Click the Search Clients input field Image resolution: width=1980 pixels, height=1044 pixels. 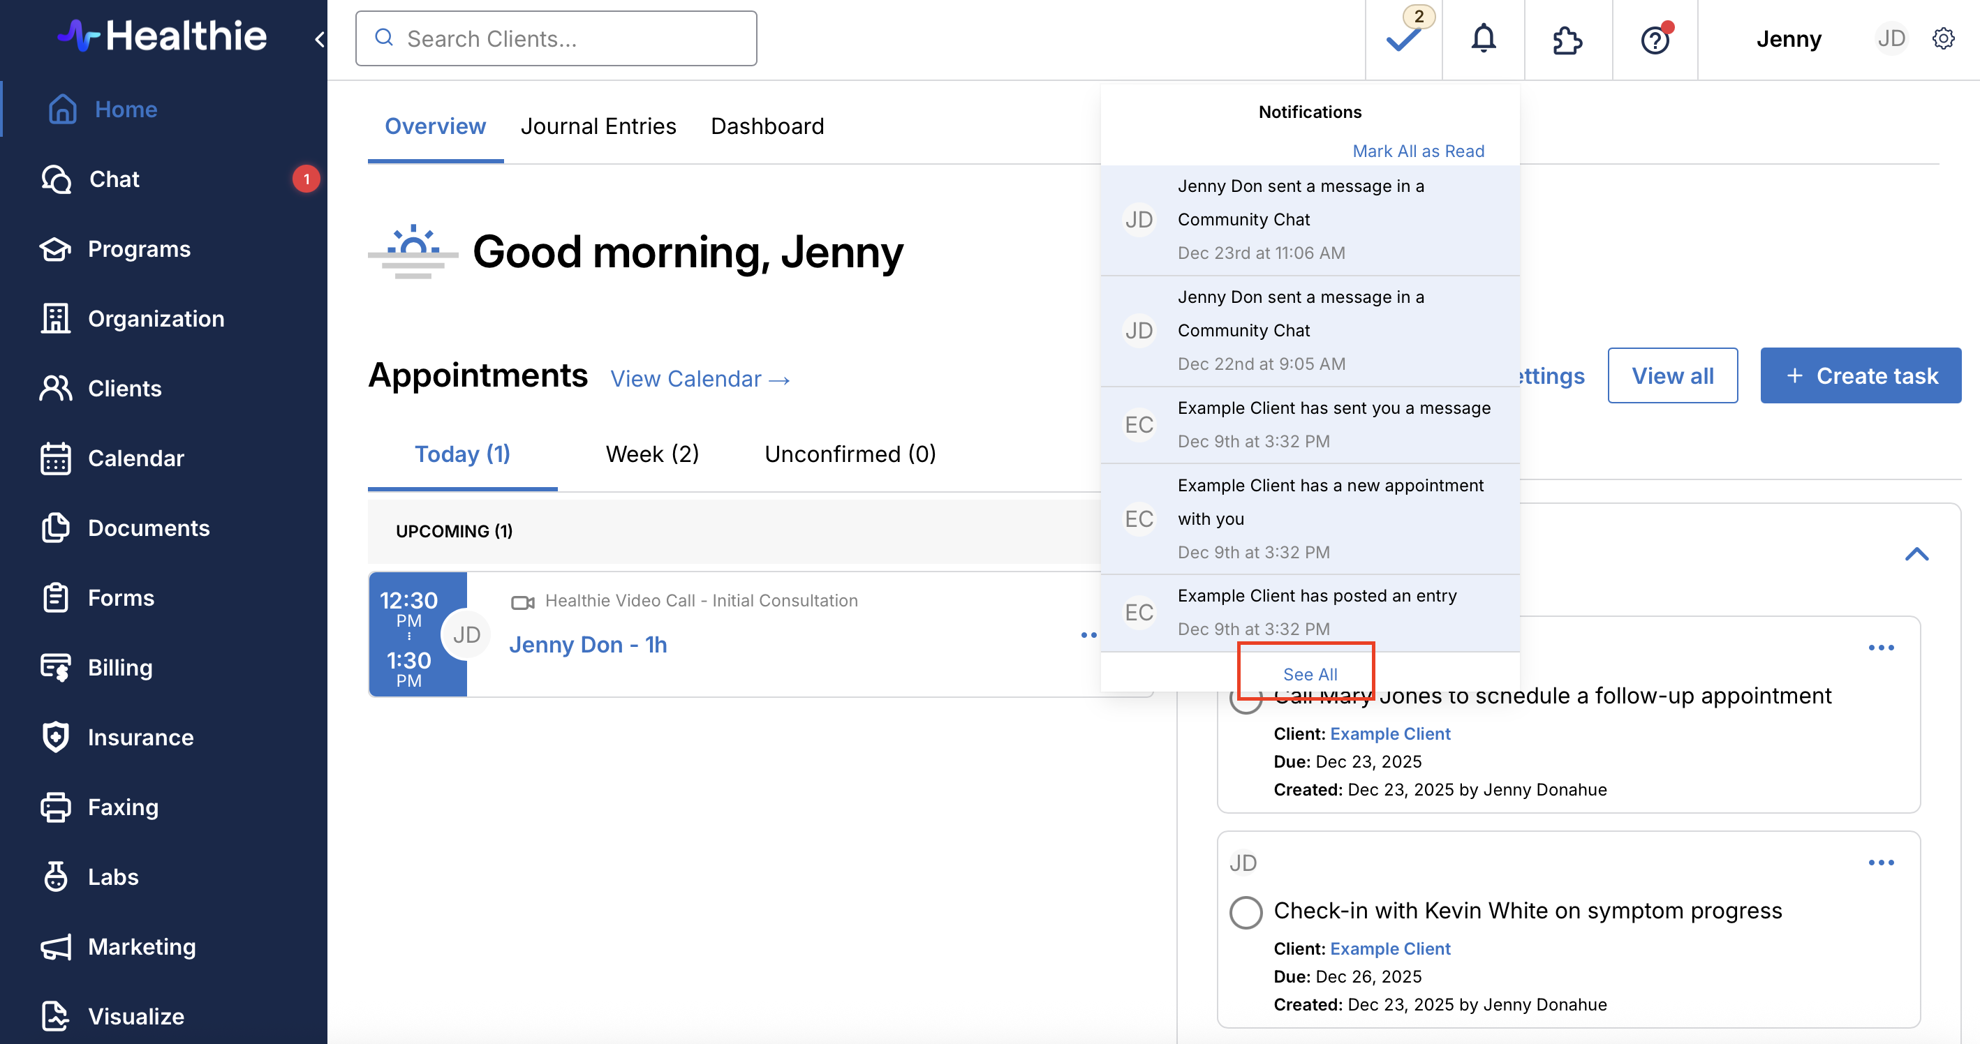(556, 38)
